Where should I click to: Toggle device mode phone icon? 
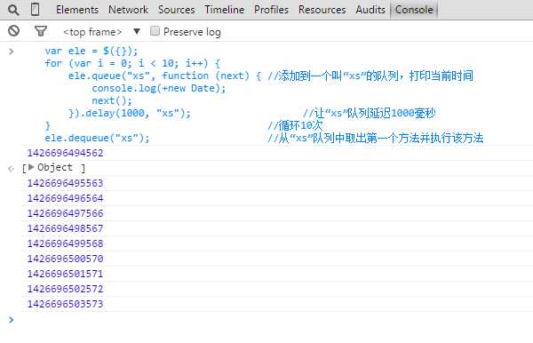pos(35,10)
